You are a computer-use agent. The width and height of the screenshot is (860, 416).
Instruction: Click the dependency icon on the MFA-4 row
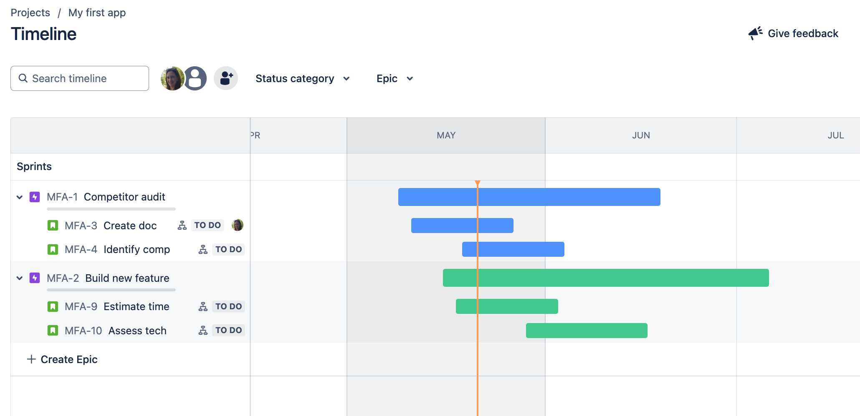click(x=203, y=249)
